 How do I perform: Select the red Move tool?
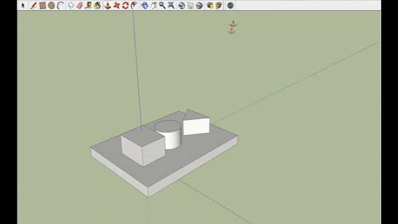click(x=116, y=6)
